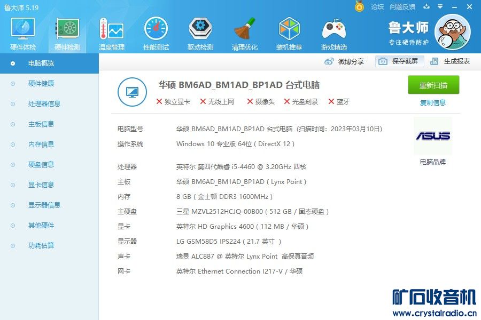
Task: Click the heading 华硕 BM6AD_BM1AD_BP1AD 台式电脑
Action: point(239,85)
